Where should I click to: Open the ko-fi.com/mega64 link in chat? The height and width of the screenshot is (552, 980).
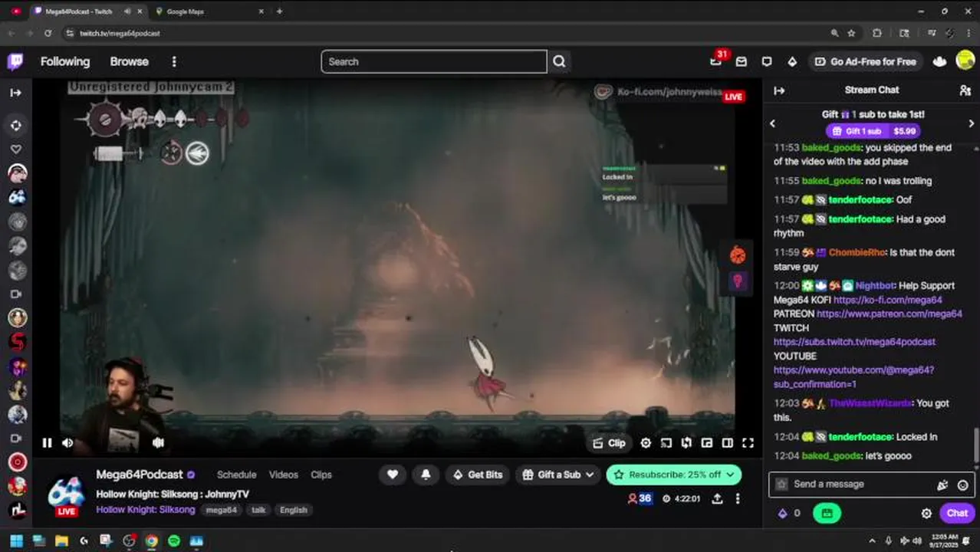click(x=887, y=300)
